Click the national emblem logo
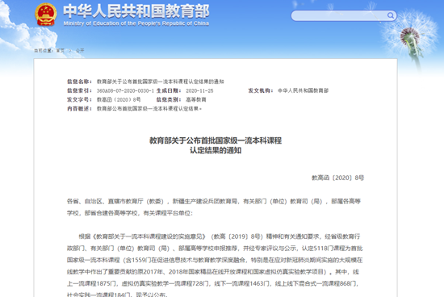Image resolution: width=444 pixels, height=297 pixels. pyautogui.click(x=45, y=15)
